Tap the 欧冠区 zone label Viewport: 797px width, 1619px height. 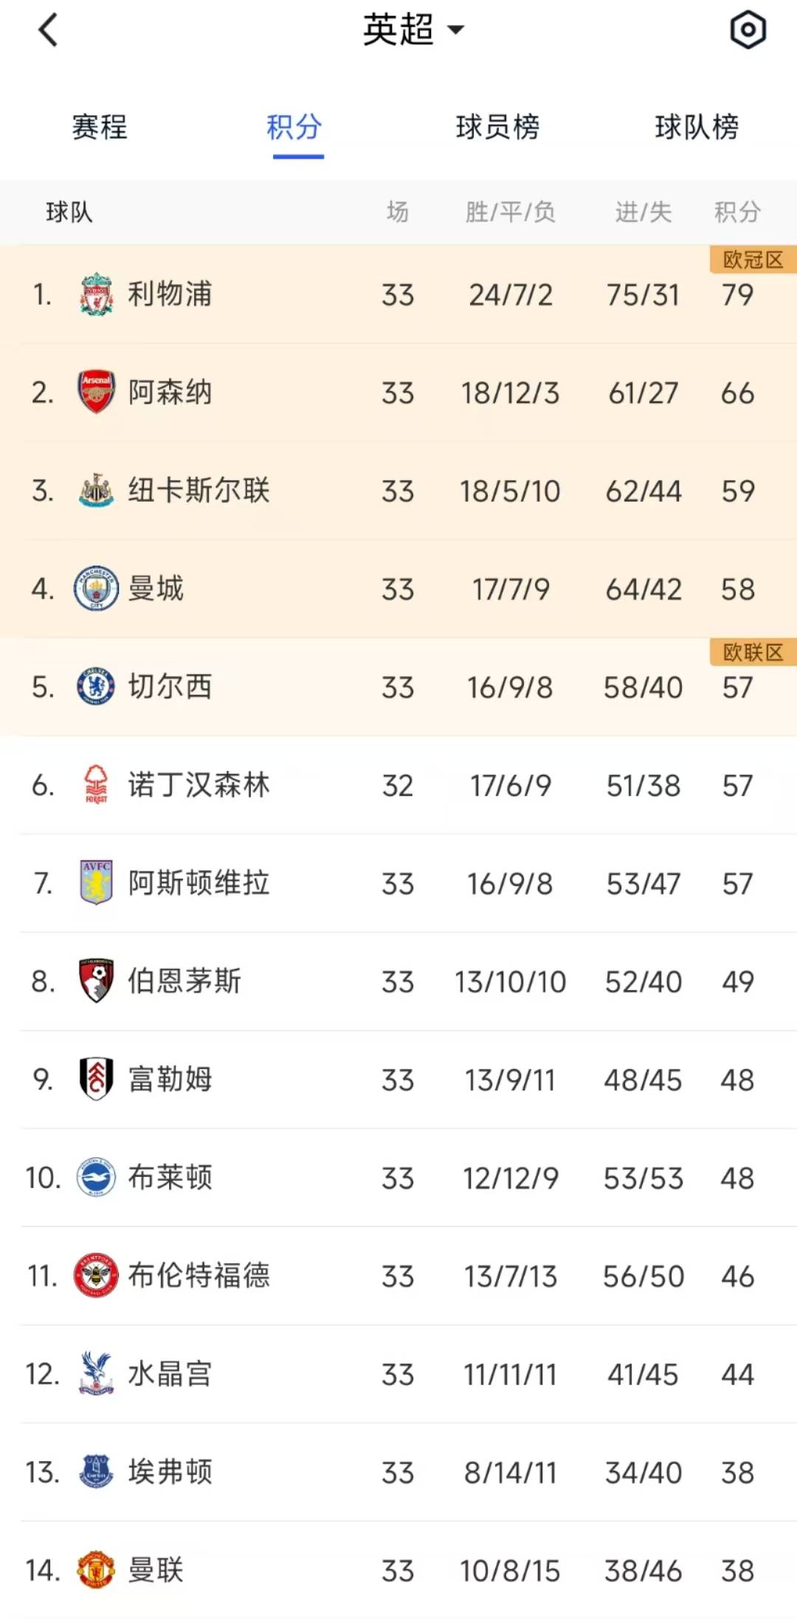point(753,260)
